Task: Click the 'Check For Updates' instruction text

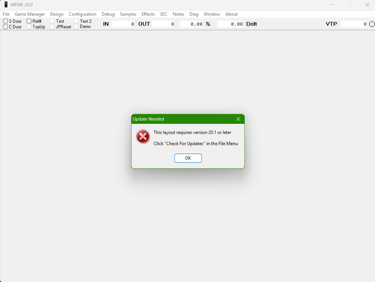Action: 196,144
